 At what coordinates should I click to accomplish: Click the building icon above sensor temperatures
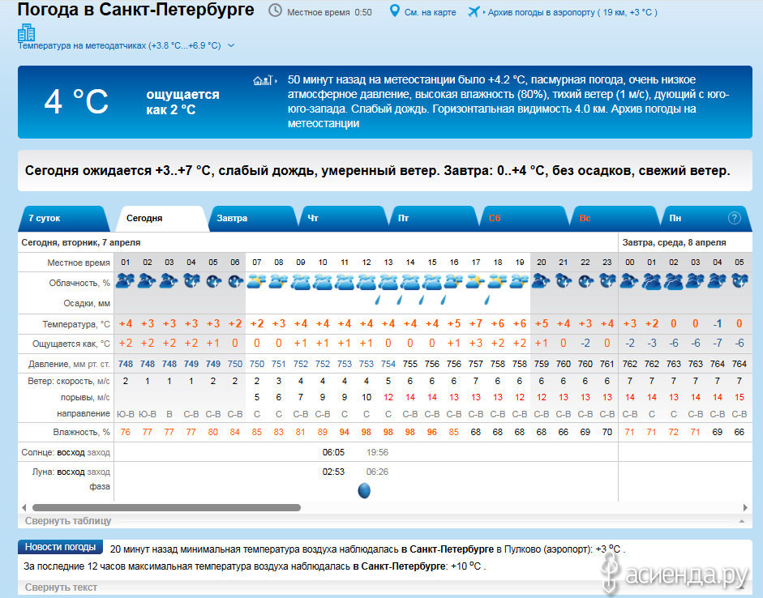tap(26, 32)
